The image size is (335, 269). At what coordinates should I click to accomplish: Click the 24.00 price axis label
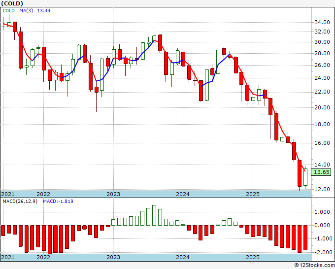click(322, 78)
